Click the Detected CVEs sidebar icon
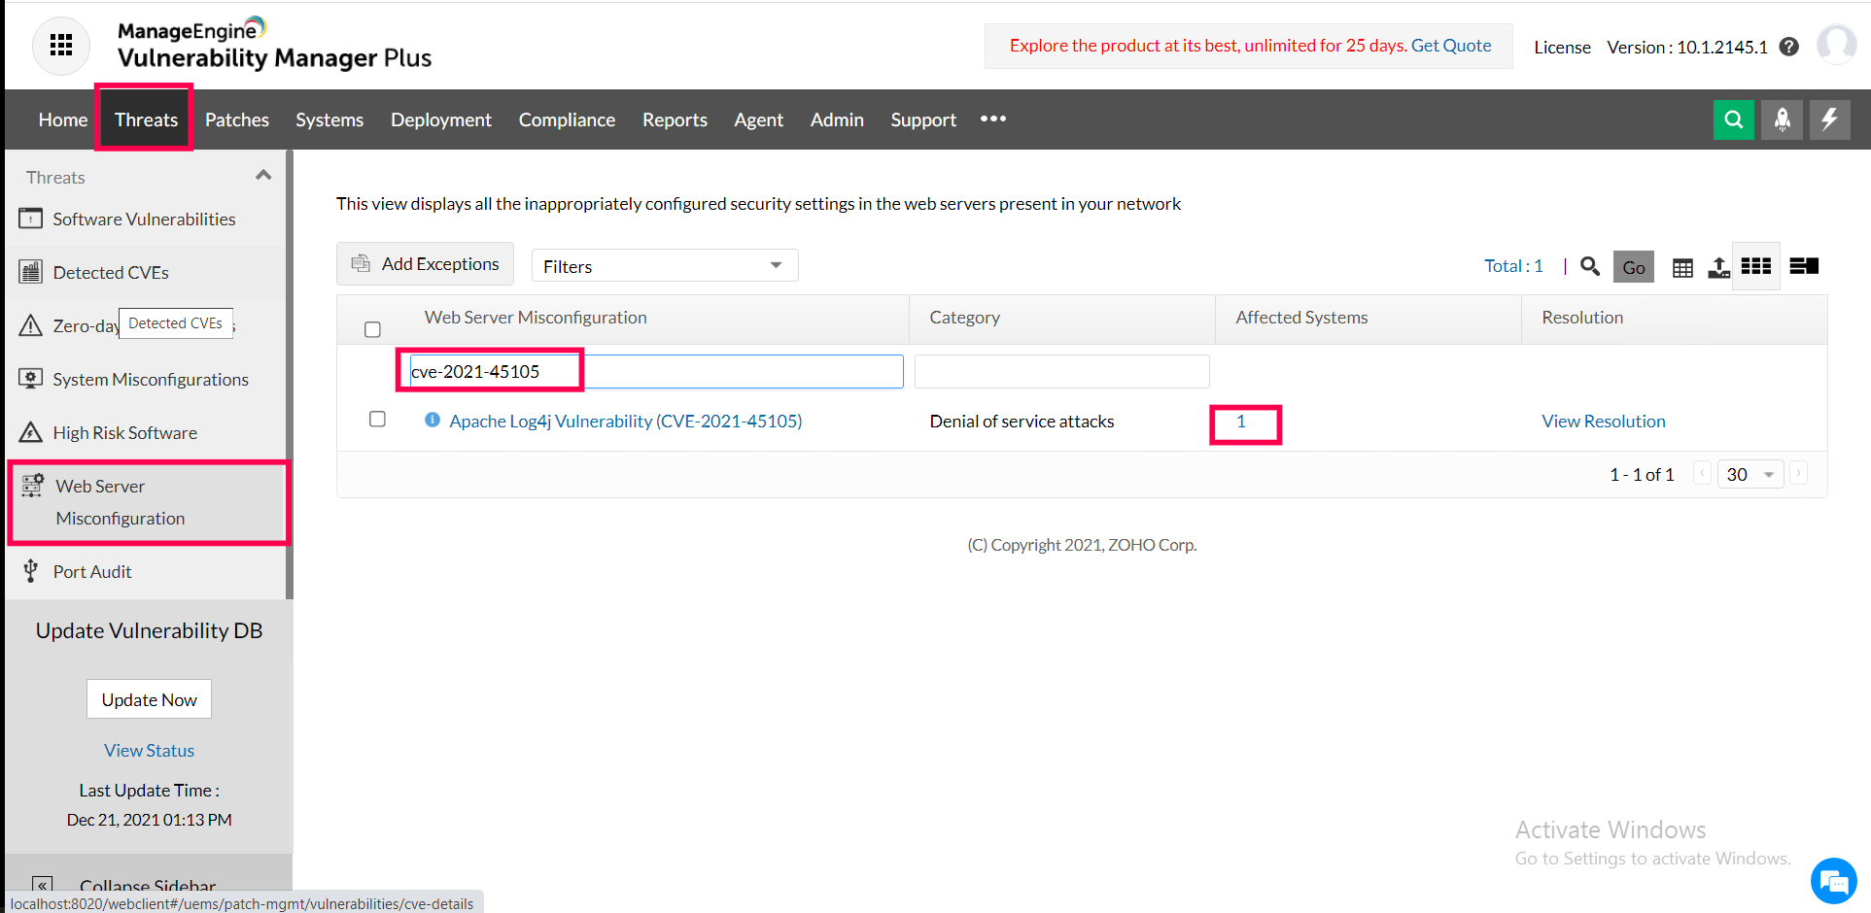Viewport: 1871px width, 913px height. pyautogui.click(x=31, y=272)
